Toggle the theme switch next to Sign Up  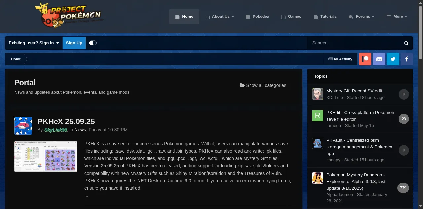point(93,43)
